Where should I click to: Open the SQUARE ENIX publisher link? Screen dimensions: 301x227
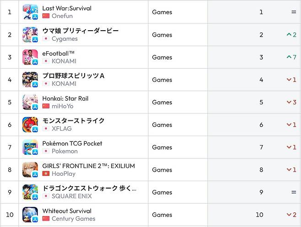72,196
